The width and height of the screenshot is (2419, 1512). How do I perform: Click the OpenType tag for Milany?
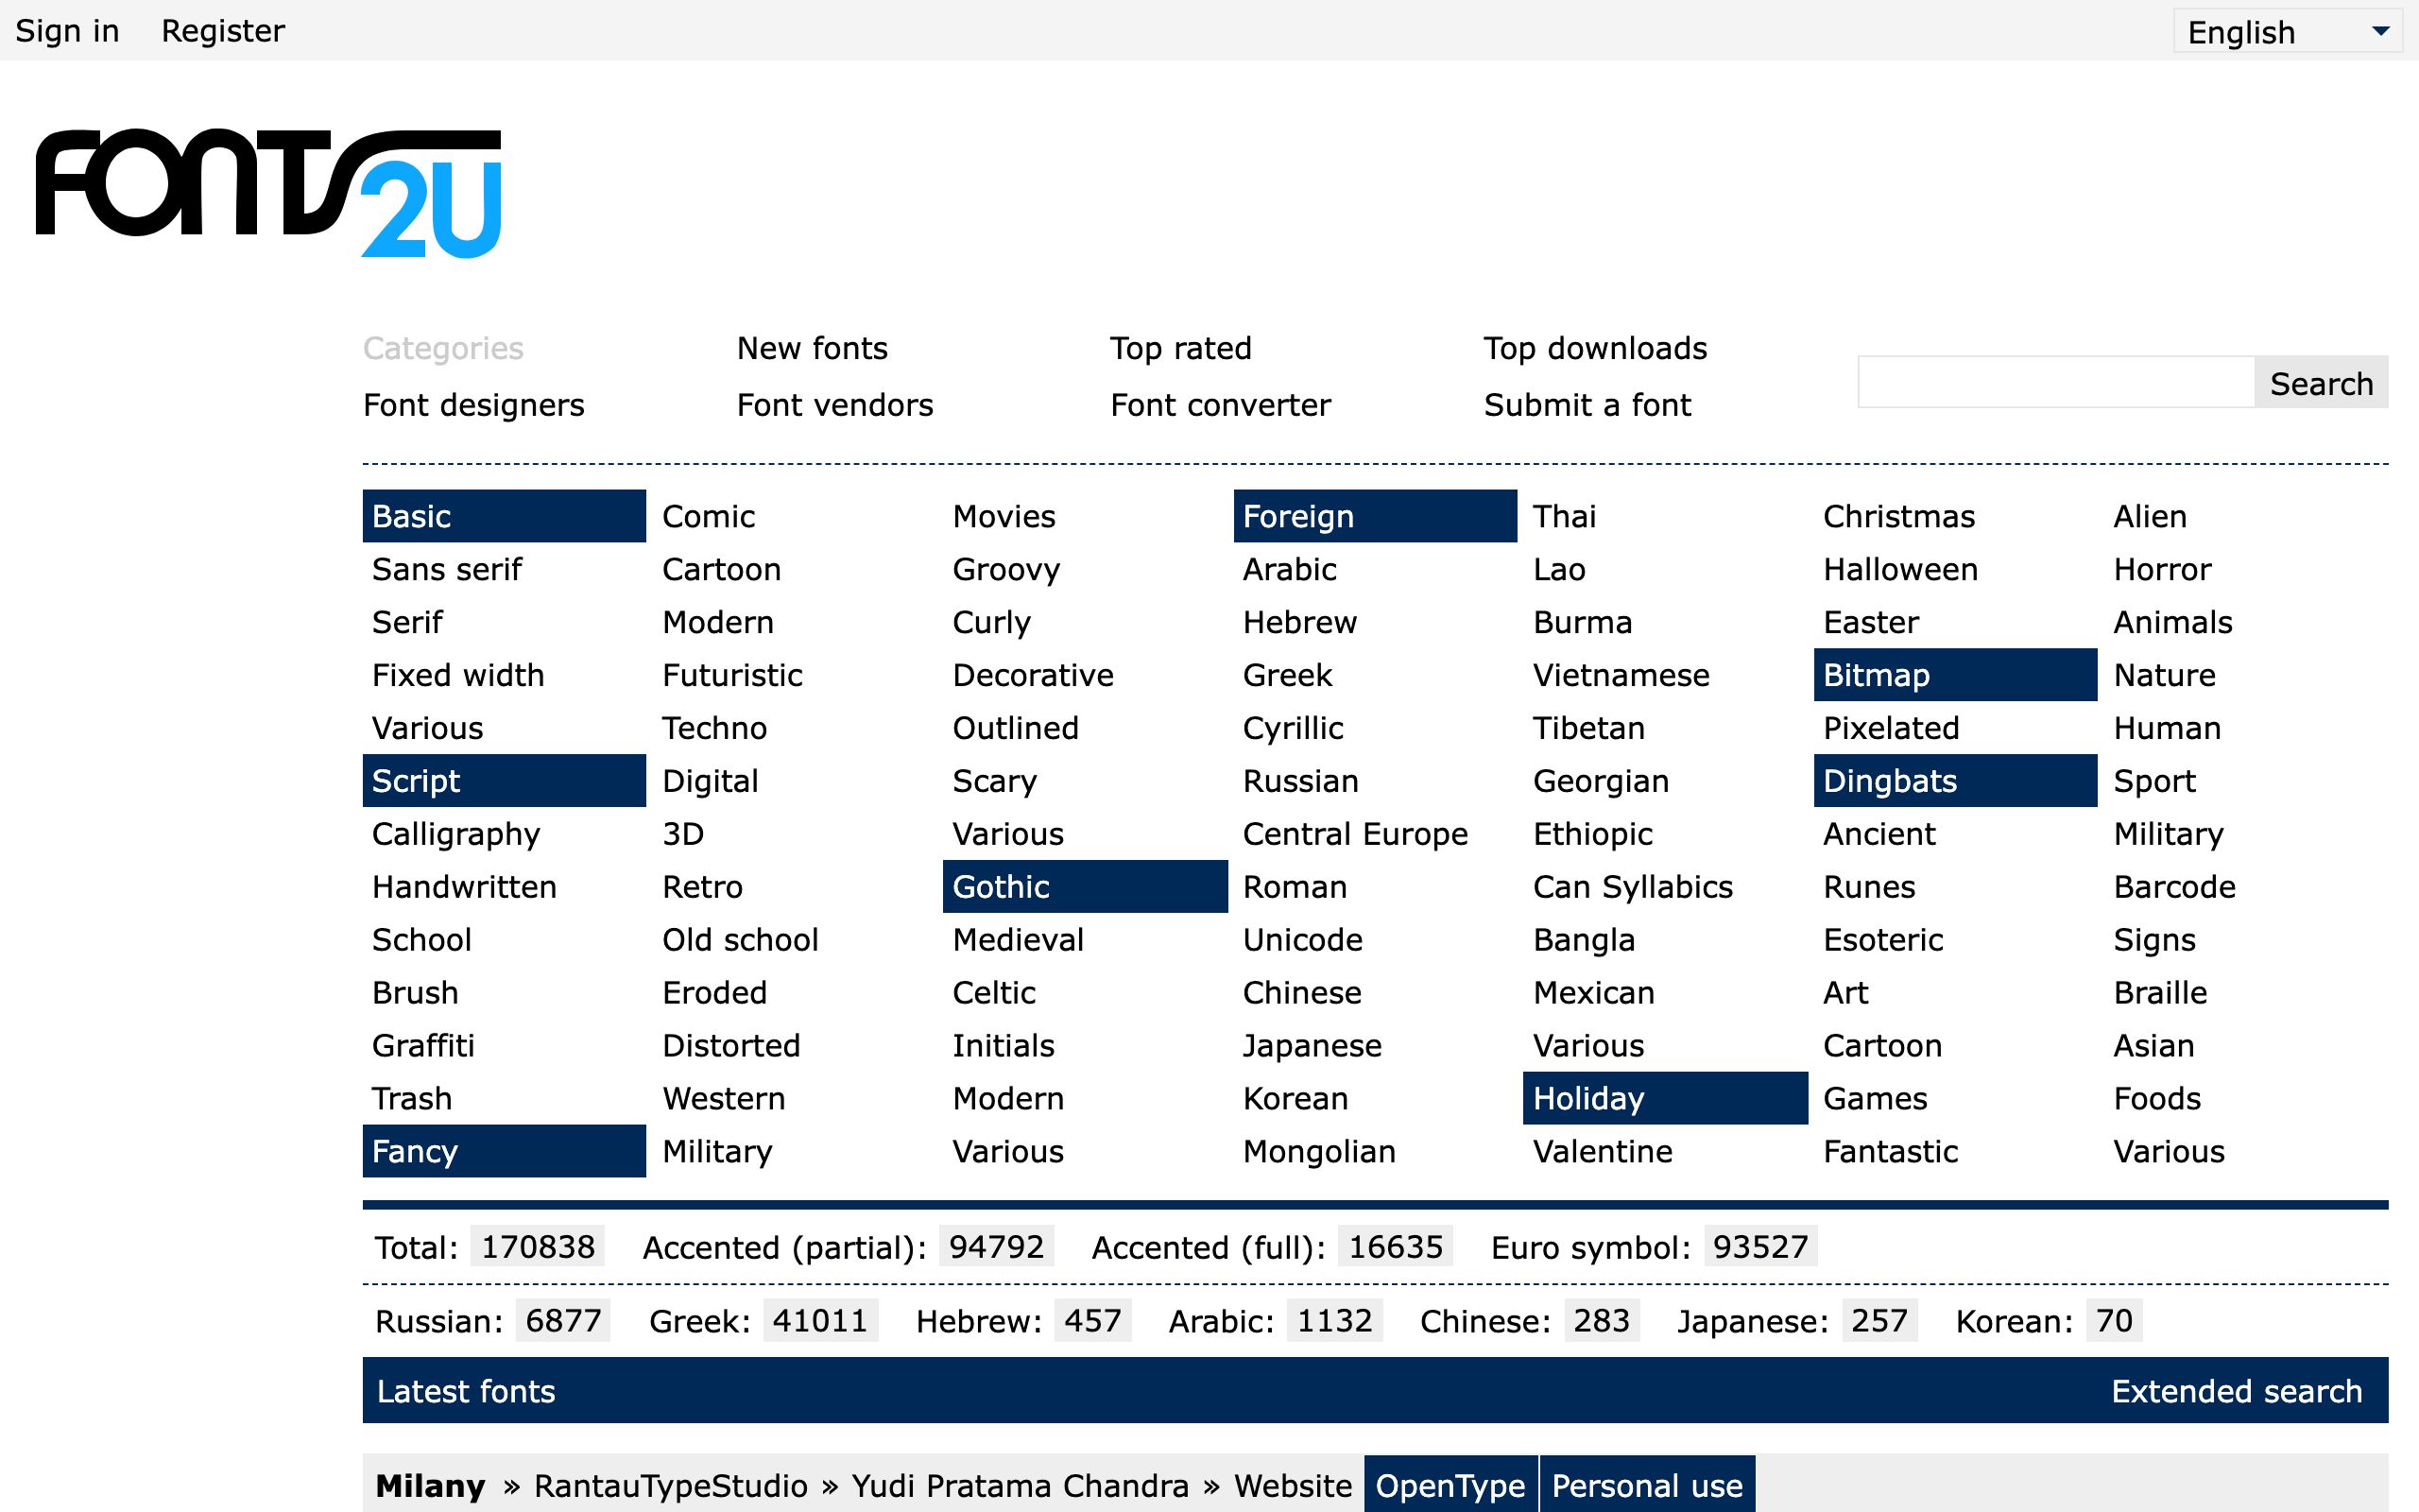click(x=1450, y=1485)
